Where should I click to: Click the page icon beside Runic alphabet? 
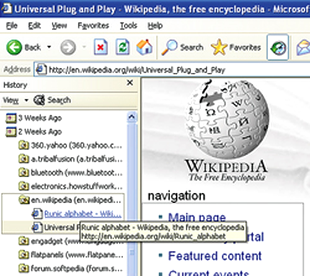pyautogui.click(x=37, y=214)
